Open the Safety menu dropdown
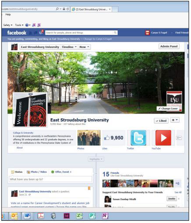 pos(8,25)
